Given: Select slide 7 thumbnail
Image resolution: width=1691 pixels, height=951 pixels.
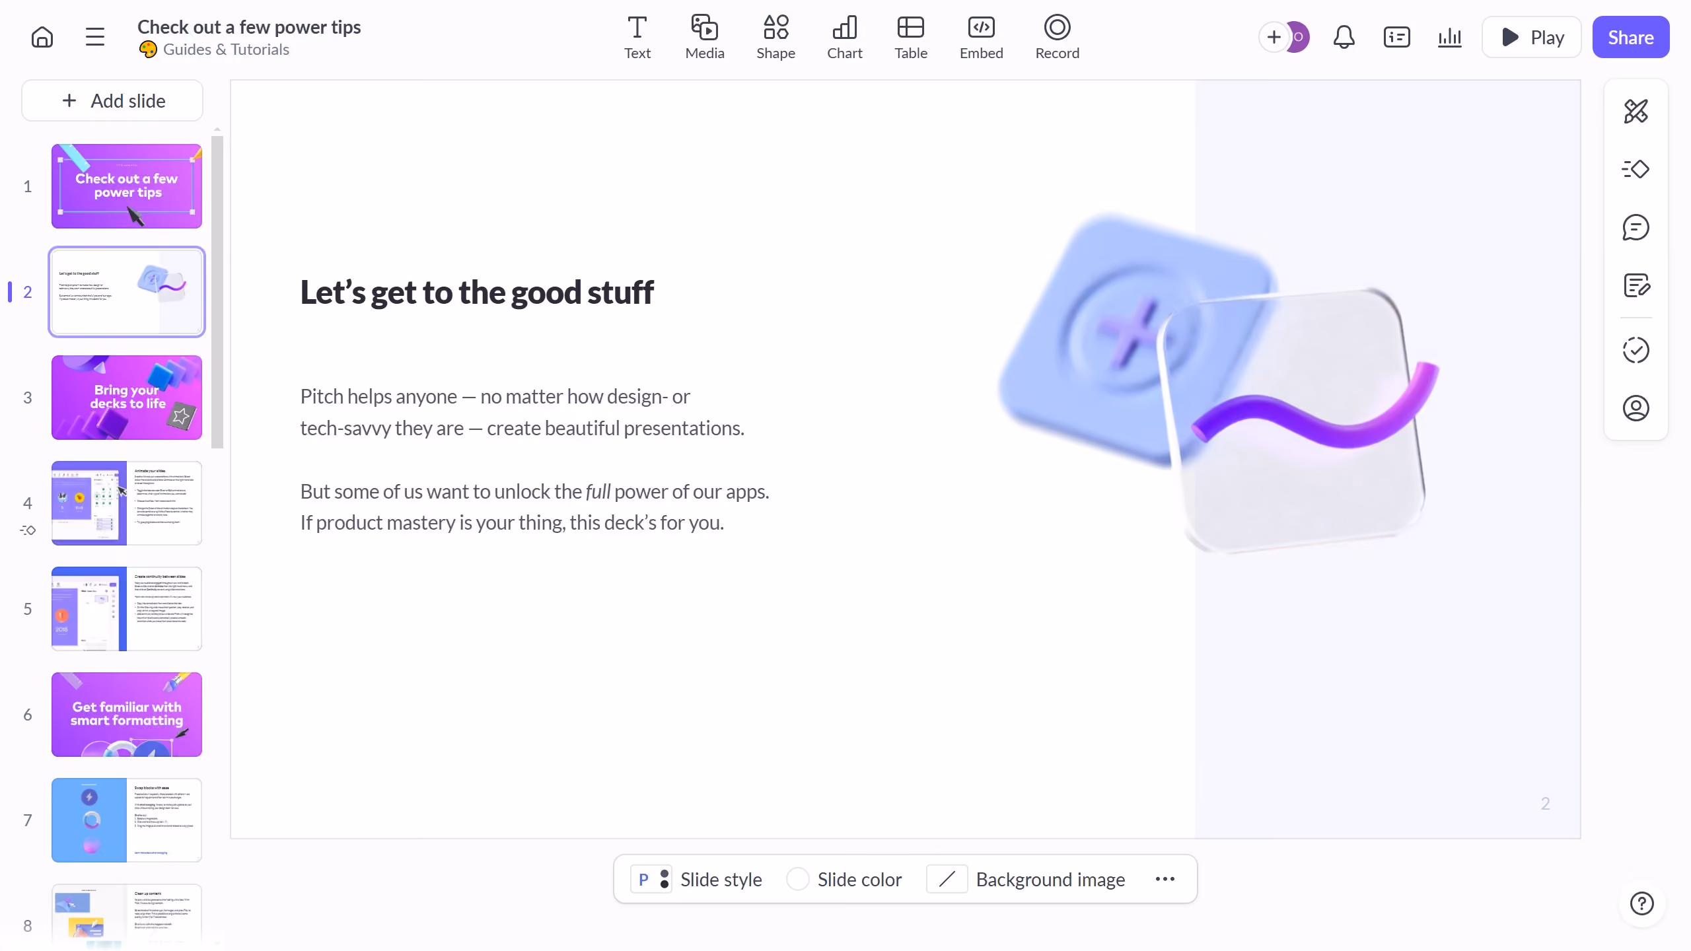Looking at the screenshot, I should (x=127, y=820).
